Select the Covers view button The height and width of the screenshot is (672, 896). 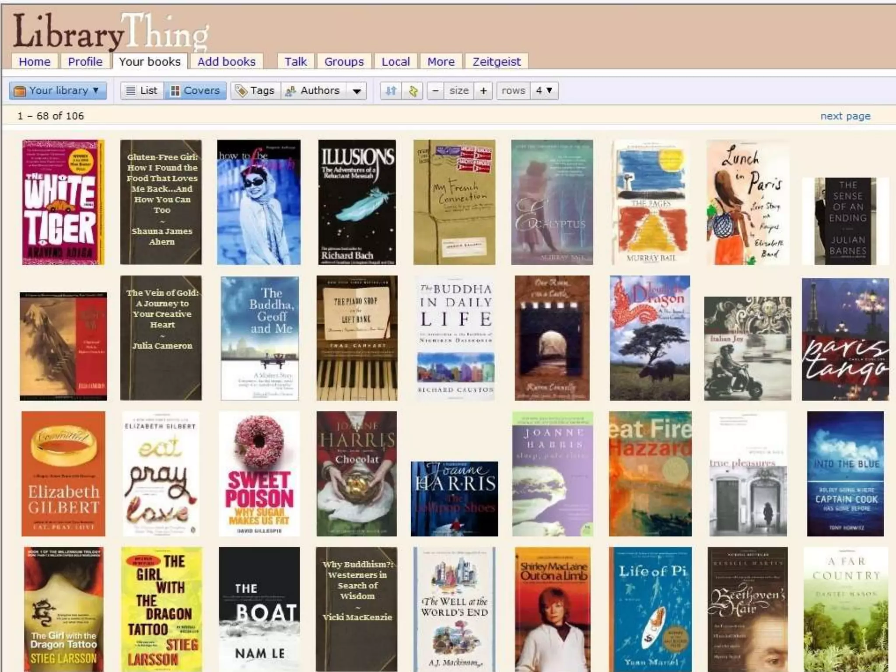(x=195, y=91)
